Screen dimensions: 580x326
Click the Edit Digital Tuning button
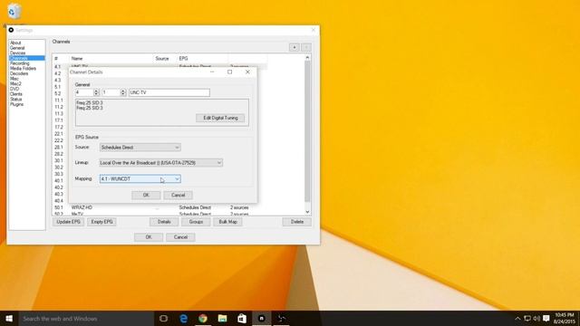[220, 118]
